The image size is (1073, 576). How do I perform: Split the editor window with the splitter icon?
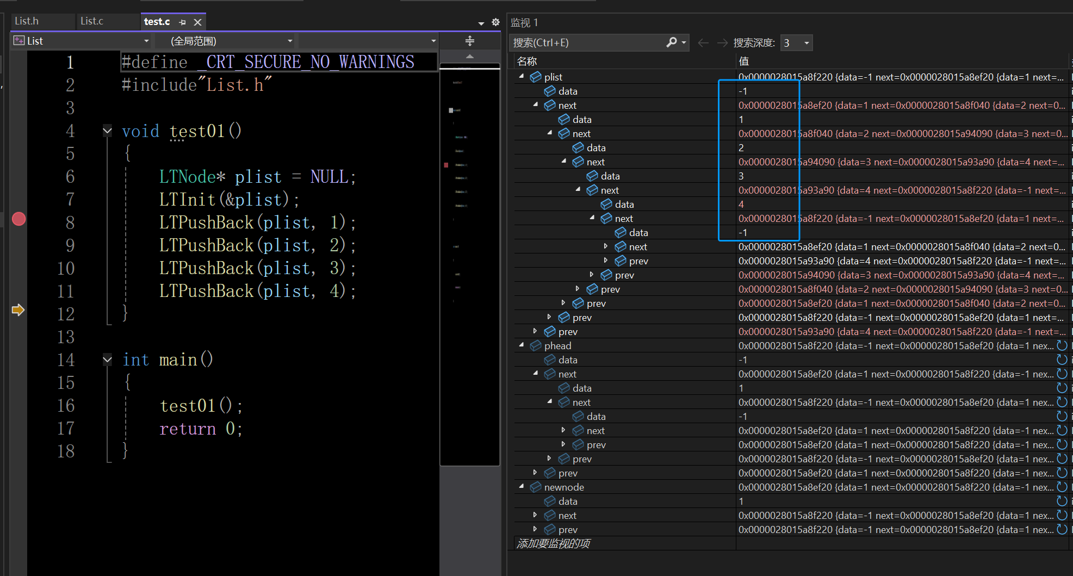pyautogui.click(x=470, y=41)
